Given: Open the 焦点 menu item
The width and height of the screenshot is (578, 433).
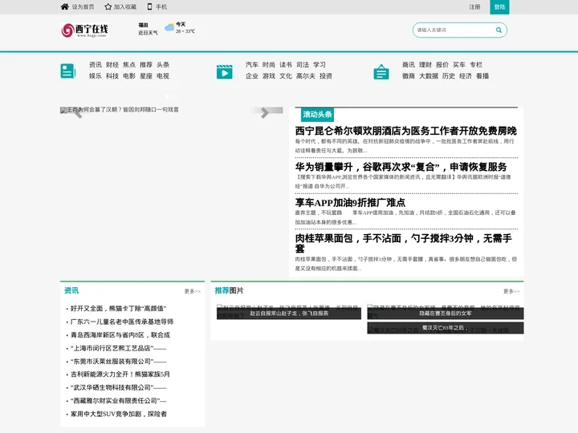Looking at the screenshot, I should 129,65.
